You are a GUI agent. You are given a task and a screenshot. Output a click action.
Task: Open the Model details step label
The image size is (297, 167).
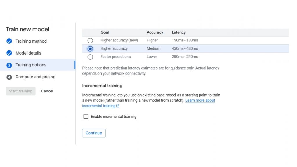tap(28, 53)
